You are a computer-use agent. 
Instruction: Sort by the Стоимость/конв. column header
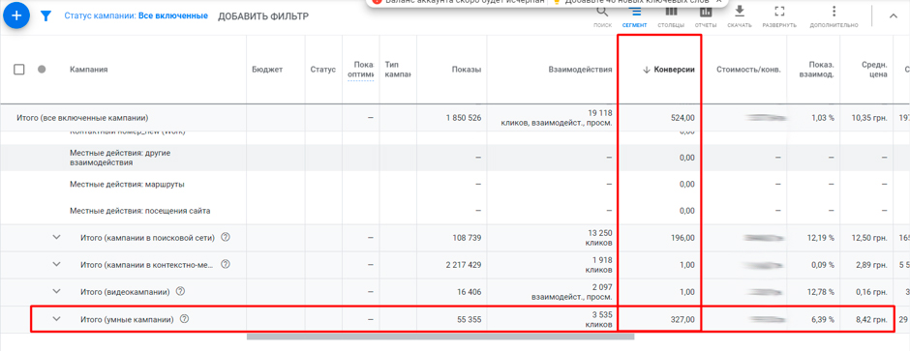(748, 70)
